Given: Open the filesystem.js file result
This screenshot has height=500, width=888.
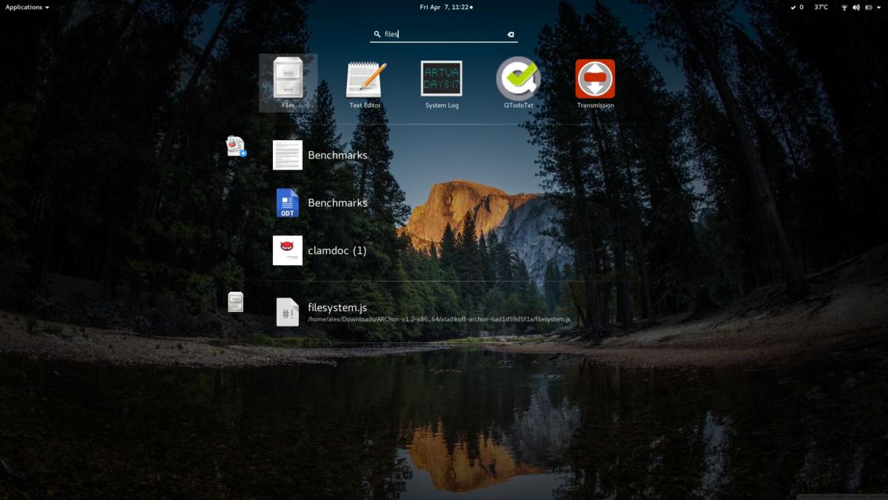Looking at the screenshot, I should coord(422,312).
